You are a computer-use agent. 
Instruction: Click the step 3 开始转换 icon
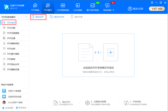pos(126,103)
